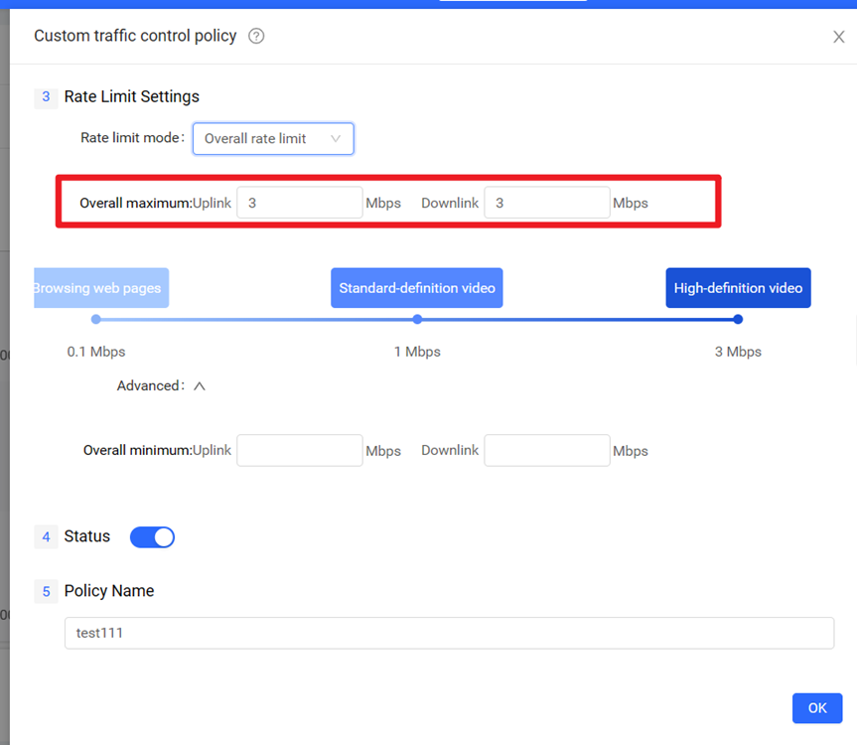Click the 0.1 Mbps slider point
857x745 pixels.
(x=96, y=320)
